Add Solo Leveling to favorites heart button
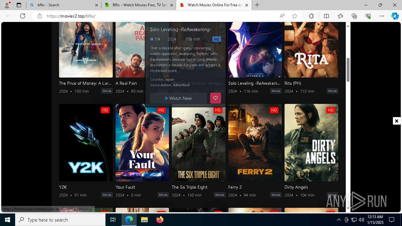The height and width of the screenshot is (226, 402). point(215,98)
